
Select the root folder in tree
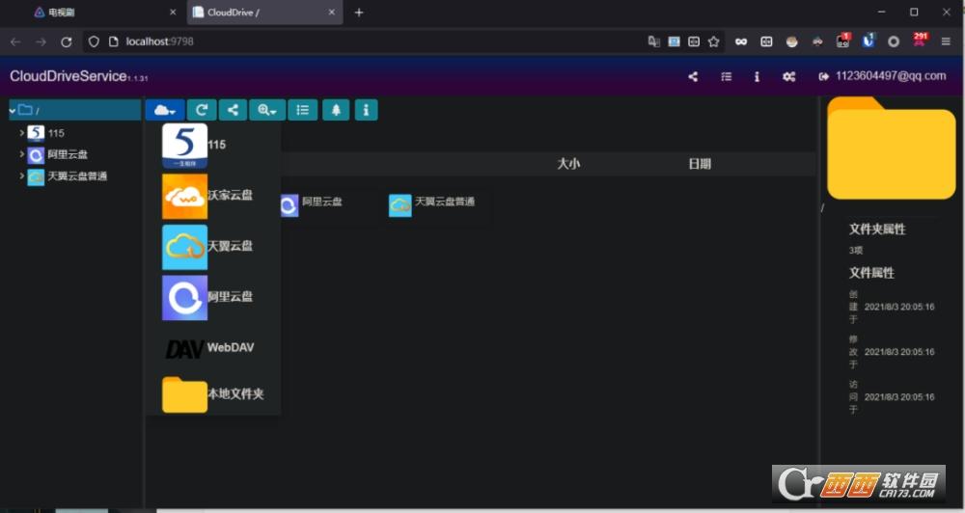[74, 110]
